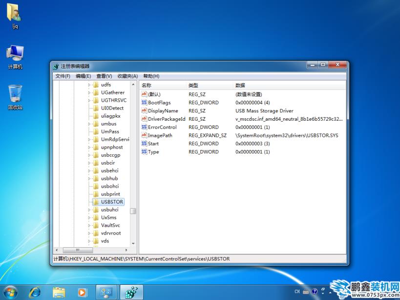The height and width of the screenshot is (300, 400).
Task: Click the UGatherer folder icon
Action: (x=96, y=92)
